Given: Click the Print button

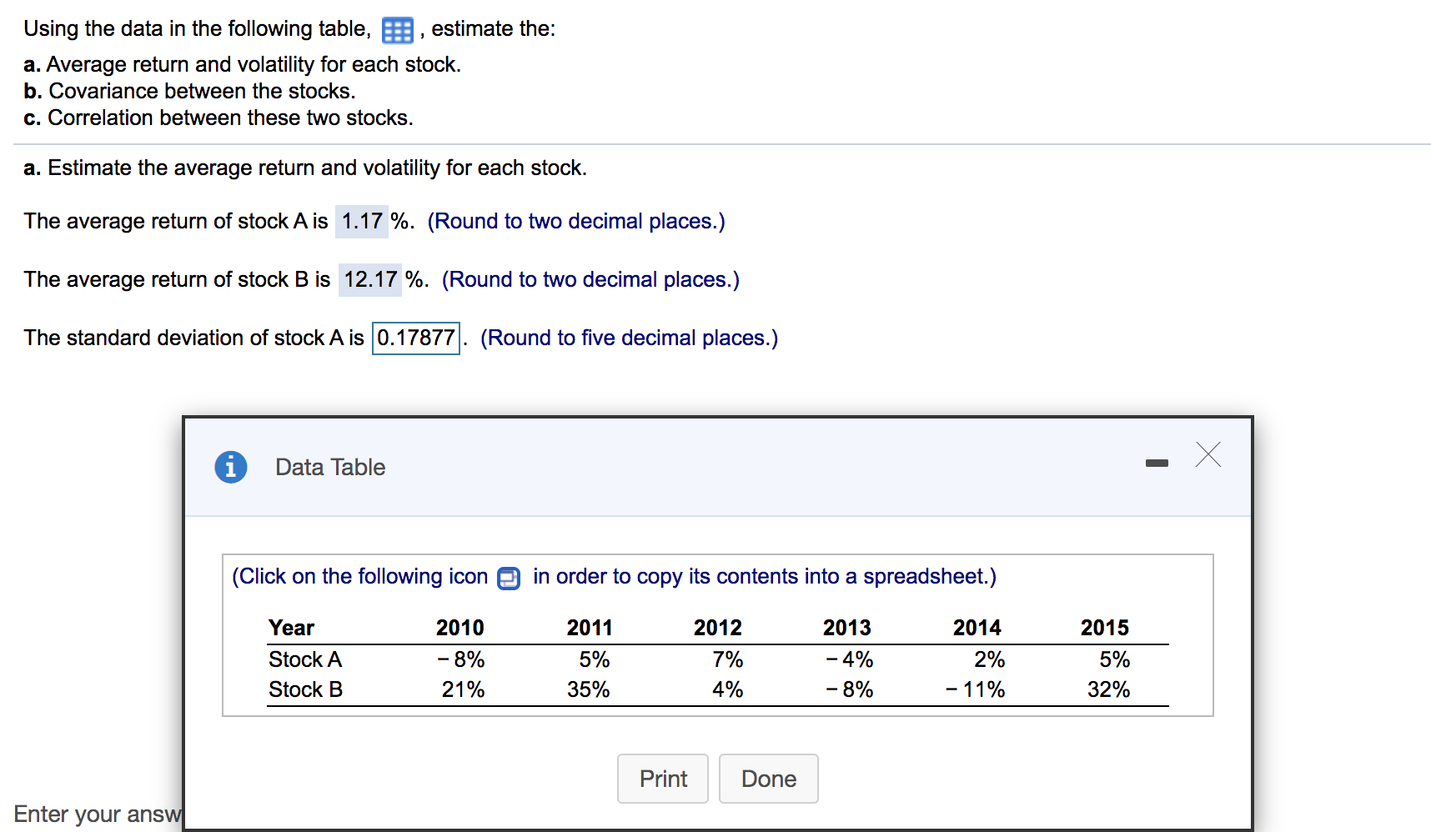Looking at the screenshot, I should pyautogui.click(x=662, y=779).
